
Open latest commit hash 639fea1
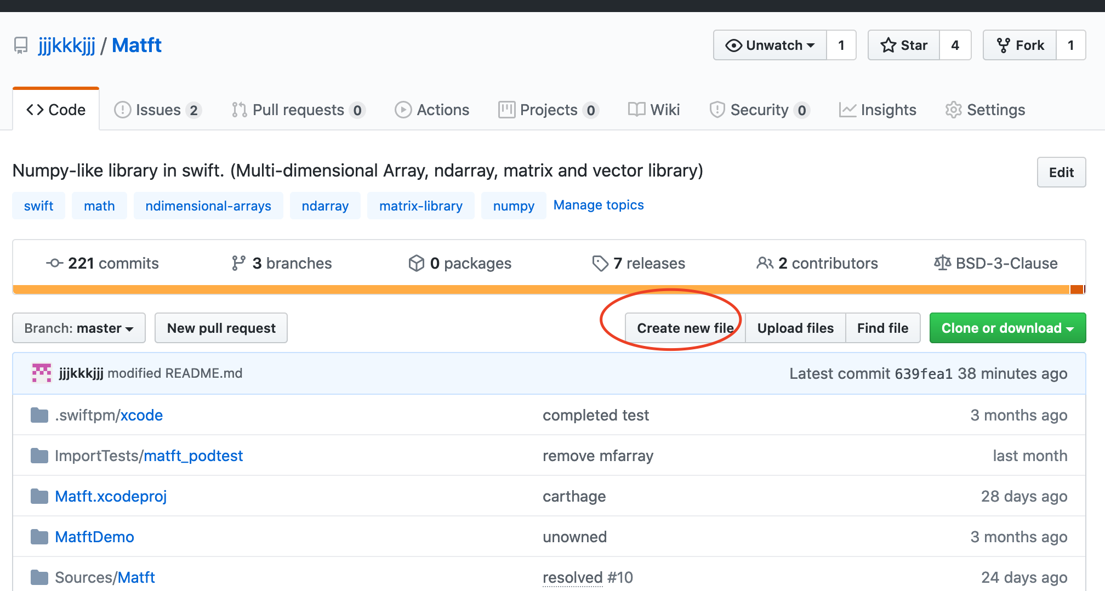click(x=924, y=373)
